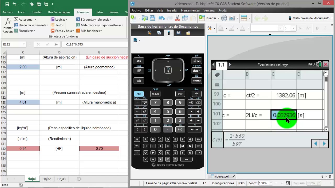This screenshot has height=188, width=335.
Task: Click the line color pencil in formatting bar
Action: [232, 28]
